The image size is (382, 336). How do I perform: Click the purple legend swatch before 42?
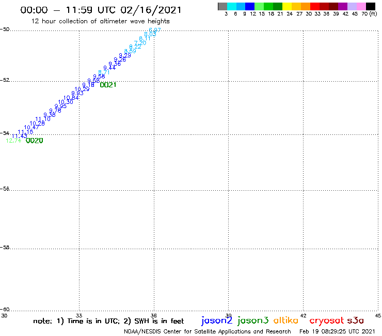pyautogui.click(x=343, y=6)
